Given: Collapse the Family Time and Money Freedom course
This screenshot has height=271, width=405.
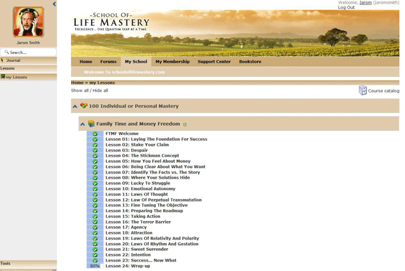Looking at the screenshot, I should tap(83, 124).
